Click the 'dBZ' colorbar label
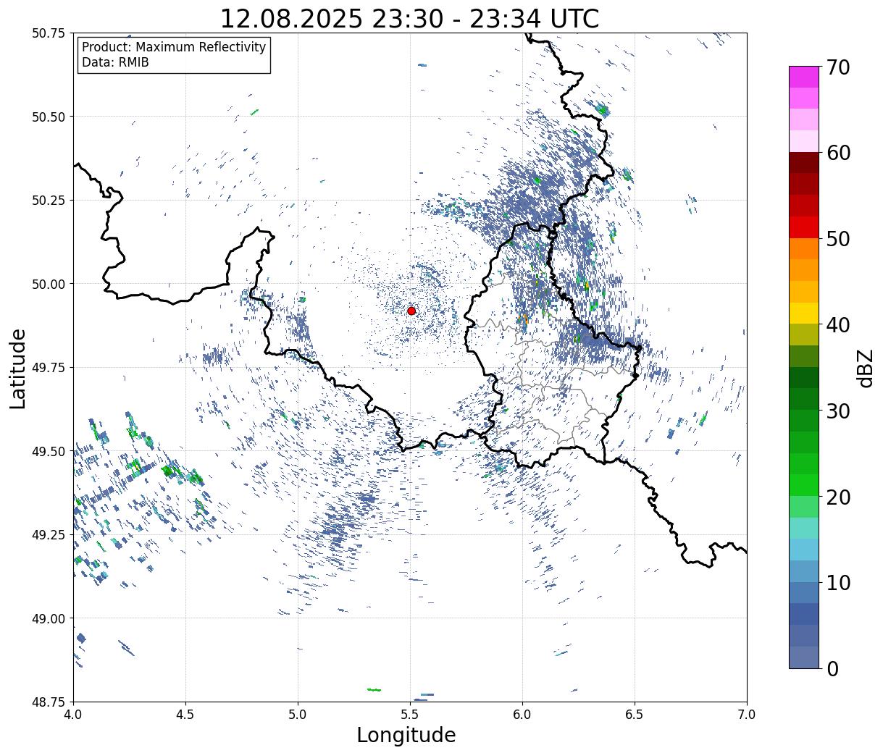 click(865, 368)
